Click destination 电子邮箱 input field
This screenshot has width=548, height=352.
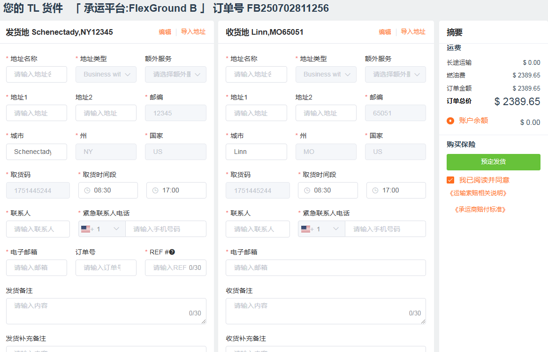click(x=326, y=268)
